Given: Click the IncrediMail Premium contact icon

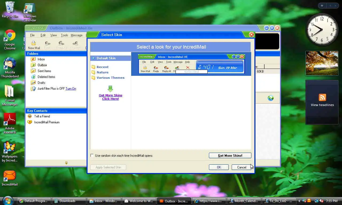Looking at the screenshot, I should click(30, 122).
